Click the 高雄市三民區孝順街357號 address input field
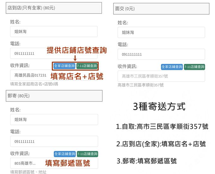 161,76
